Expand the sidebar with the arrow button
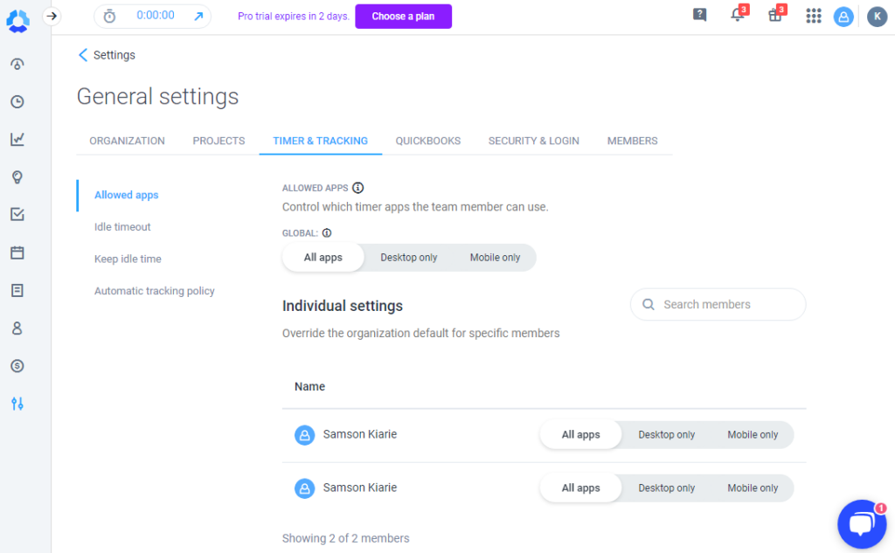The width and height of the screenshot is (895, 553). coord(52,16)
